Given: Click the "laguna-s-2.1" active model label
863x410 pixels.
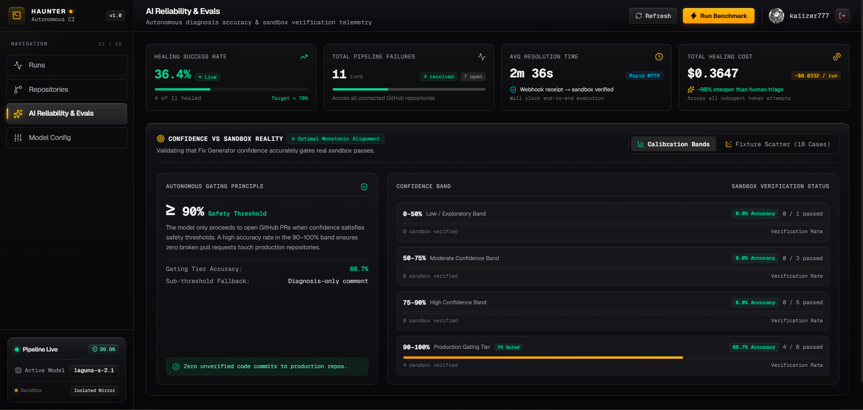Looking at the screenshot, I should tap(94, 370).
